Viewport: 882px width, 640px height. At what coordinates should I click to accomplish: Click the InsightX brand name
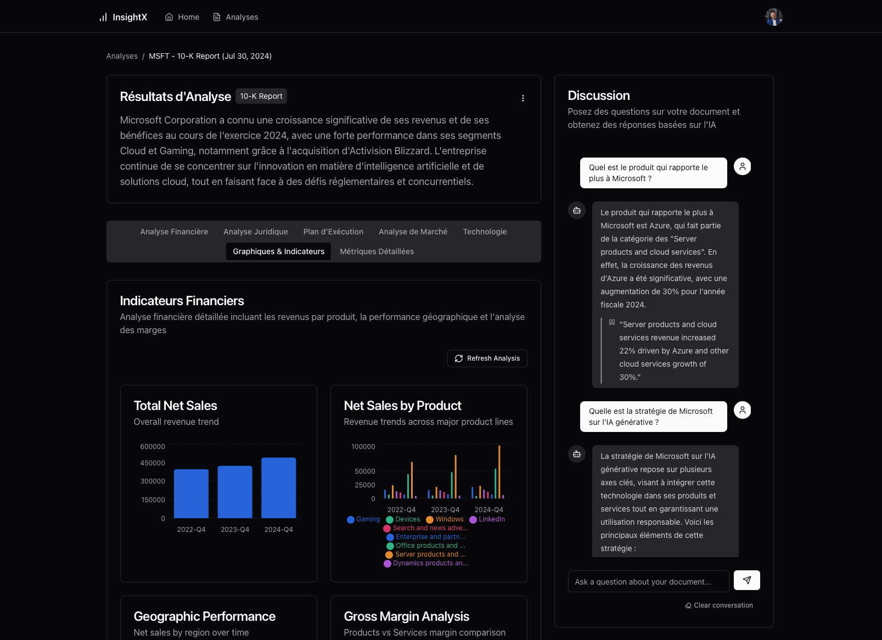[130, 17]
